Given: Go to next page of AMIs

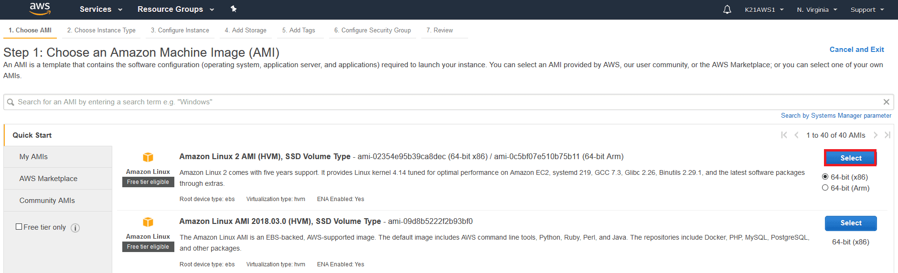Looking at the screenshot, I should click(x=876, y=135).
